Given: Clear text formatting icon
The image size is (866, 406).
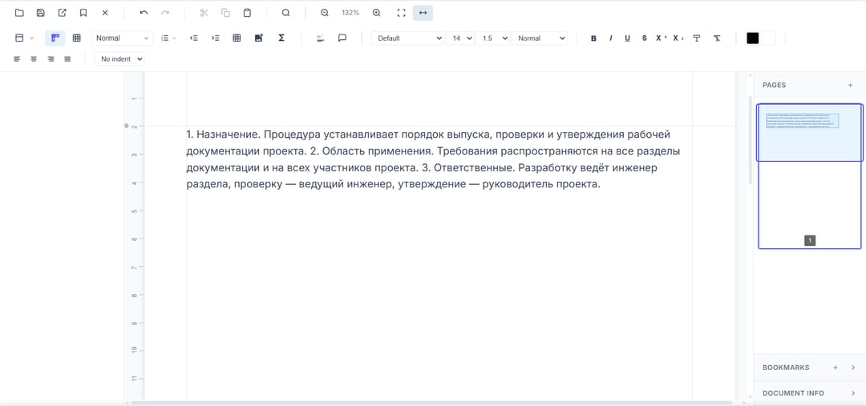Looking at the screenshot, I should point(717,38).
